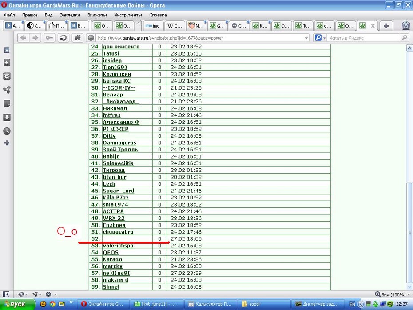Add a new tab with plus button
Image resolution: width=413 pixels, height=310 pixels.
coord(386,26)
